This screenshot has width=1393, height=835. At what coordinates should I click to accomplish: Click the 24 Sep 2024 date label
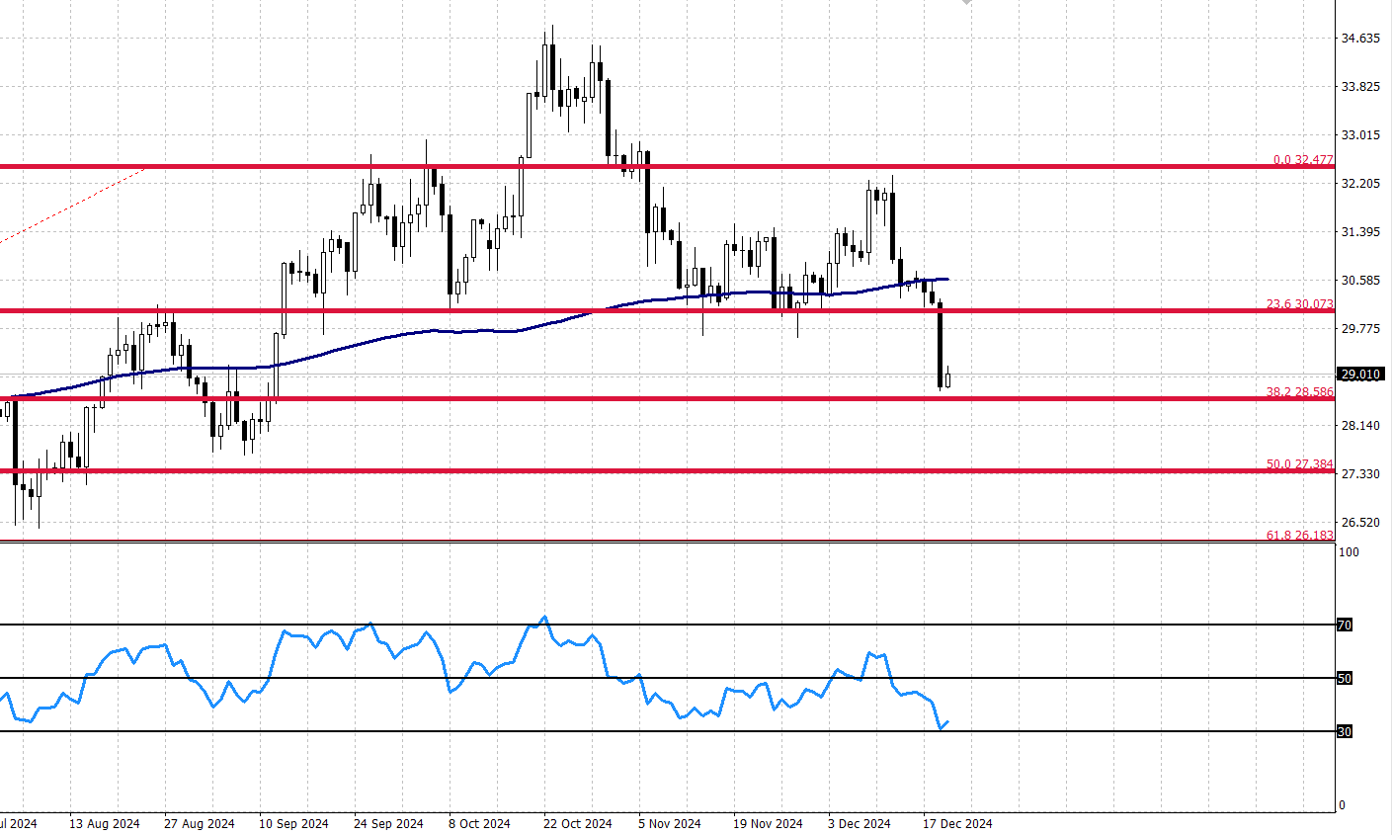coord(388,824)
